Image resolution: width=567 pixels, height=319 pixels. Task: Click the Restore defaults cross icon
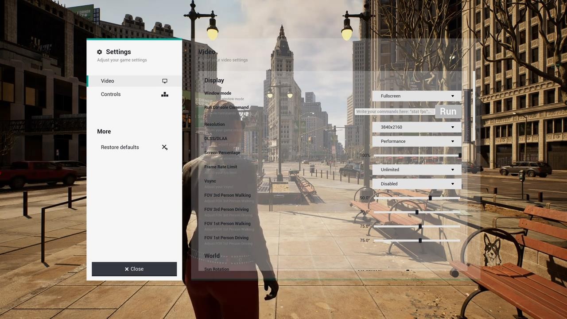[x=165, y=147]
